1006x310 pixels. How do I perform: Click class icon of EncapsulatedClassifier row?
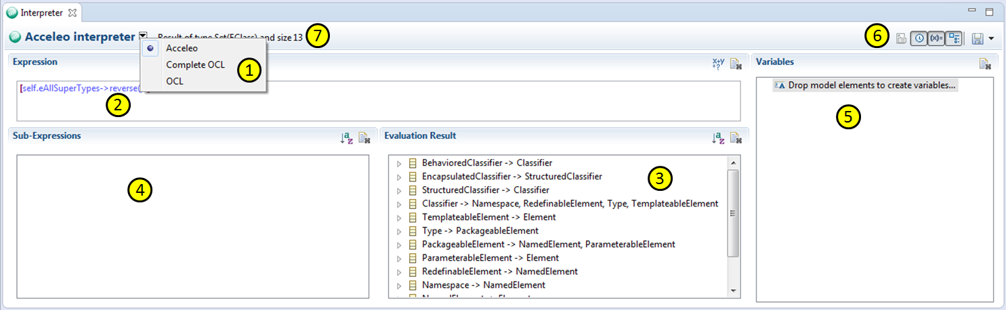coord(413,177)
